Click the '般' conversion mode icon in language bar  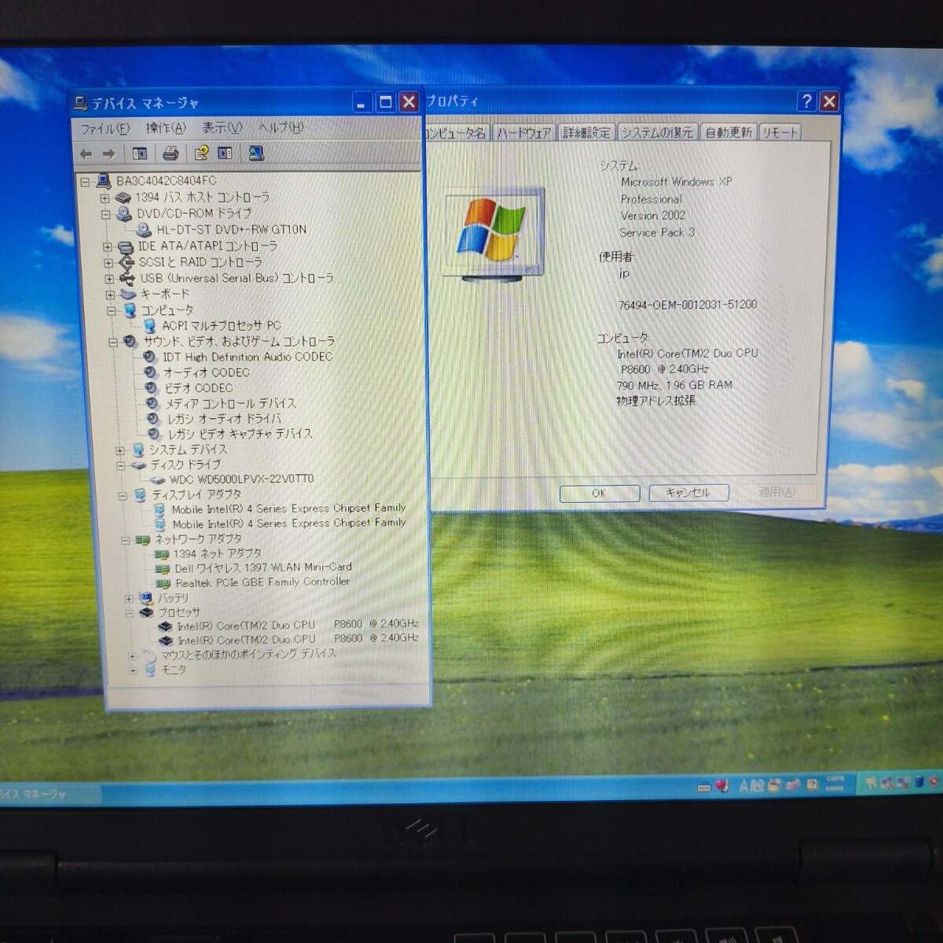coord(758,785)
